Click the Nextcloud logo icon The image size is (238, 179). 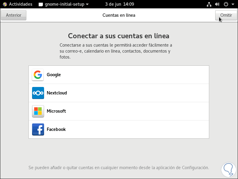click(x=38, y=93)
